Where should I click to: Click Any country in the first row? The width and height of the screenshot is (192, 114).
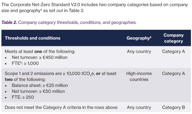pyautogui.click(x=139, y=52)
